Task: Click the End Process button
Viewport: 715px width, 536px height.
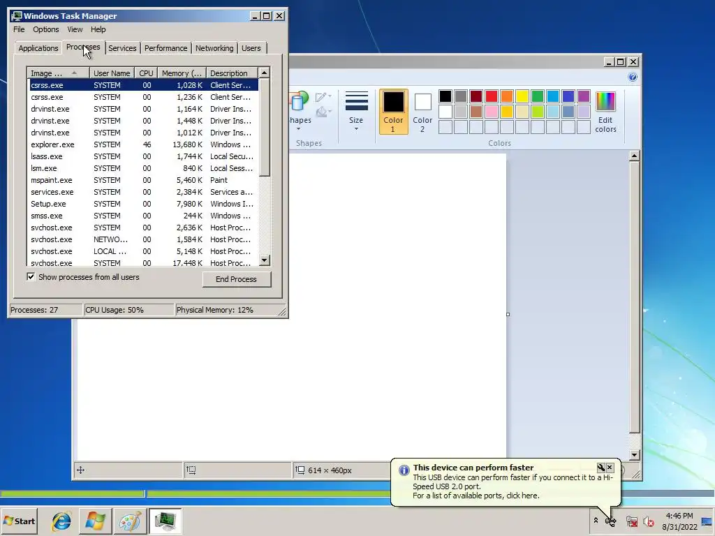Action: [236, 279]
